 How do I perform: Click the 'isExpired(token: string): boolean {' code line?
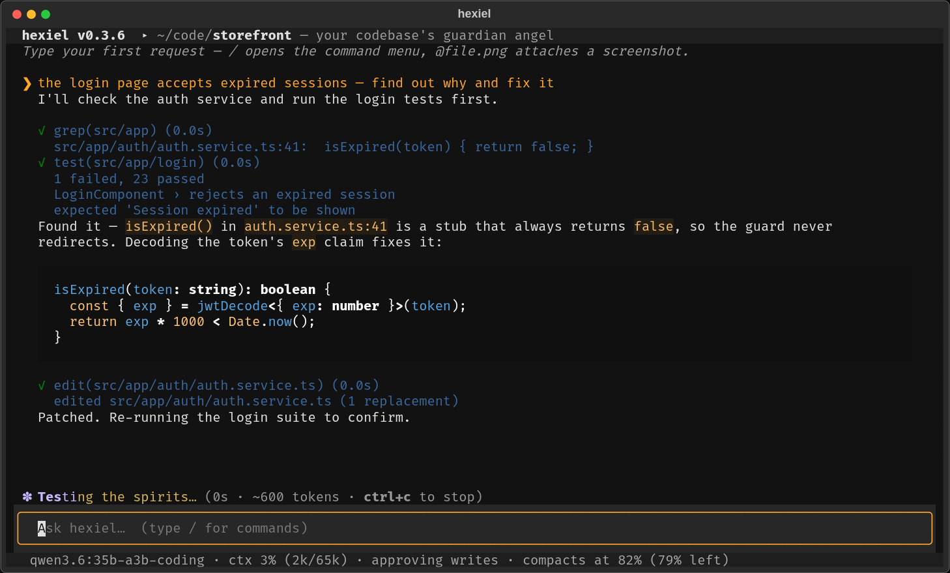click(193, 290)
